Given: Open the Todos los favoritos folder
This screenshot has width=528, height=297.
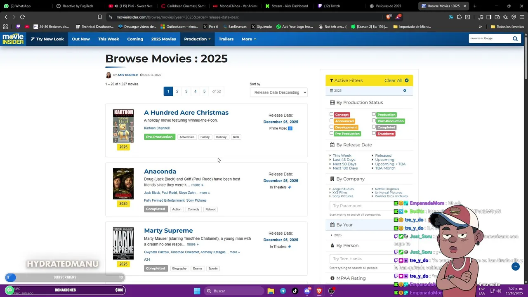Looking at the screenshot, I should [507, 26].
